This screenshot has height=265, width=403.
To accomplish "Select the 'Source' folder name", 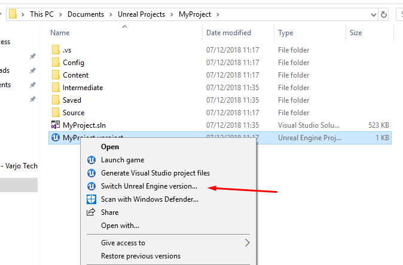I will [x=74, y=113].
